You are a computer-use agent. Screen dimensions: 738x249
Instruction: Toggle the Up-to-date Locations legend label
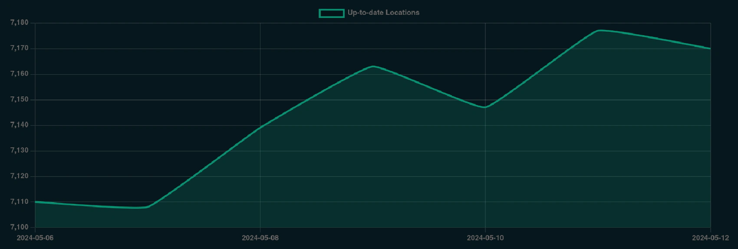(383, 13)
